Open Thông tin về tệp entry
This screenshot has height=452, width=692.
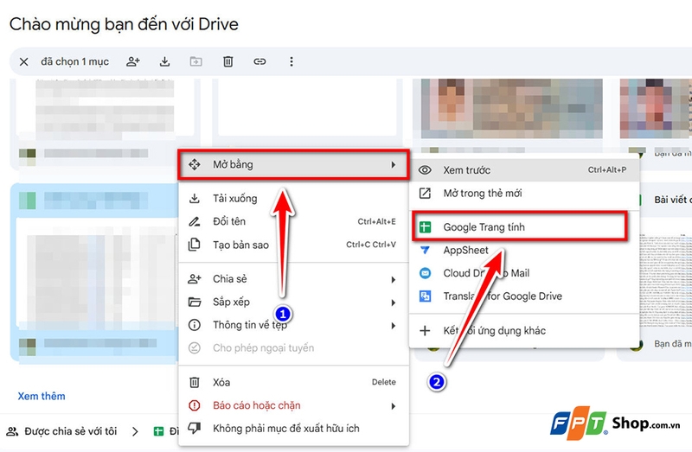point(293,325)
